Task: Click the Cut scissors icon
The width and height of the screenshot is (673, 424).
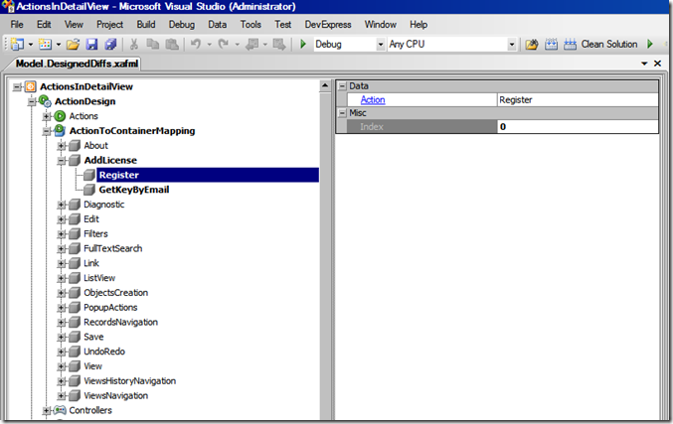Action: pos(133,44)
